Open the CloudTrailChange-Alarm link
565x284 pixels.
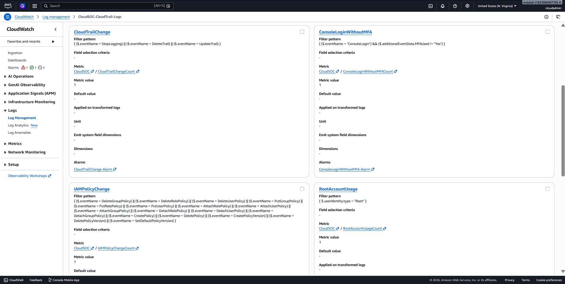pyautogui.click(x=95, y=169)
